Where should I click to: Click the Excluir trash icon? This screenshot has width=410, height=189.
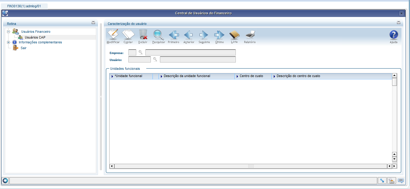[x=143, y=35]
